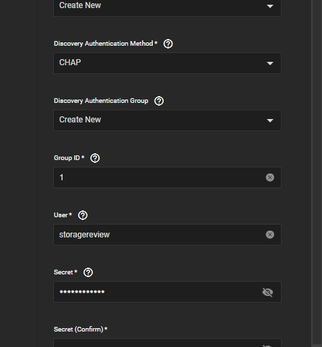Screen dimensions: 322x347
Task: Show the Secret field help tooltip
Action: click(88, 272)
